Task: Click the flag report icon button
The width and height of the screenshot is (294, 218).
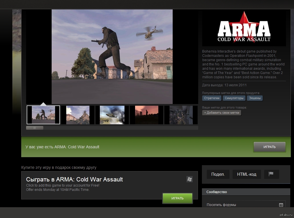Action: click(271, 174)
